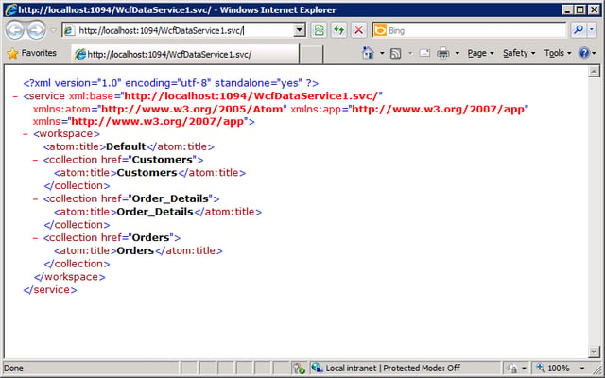This screenshot has width=605, height=378.
Task: Click the Home page icon
Action: [368, 53]
